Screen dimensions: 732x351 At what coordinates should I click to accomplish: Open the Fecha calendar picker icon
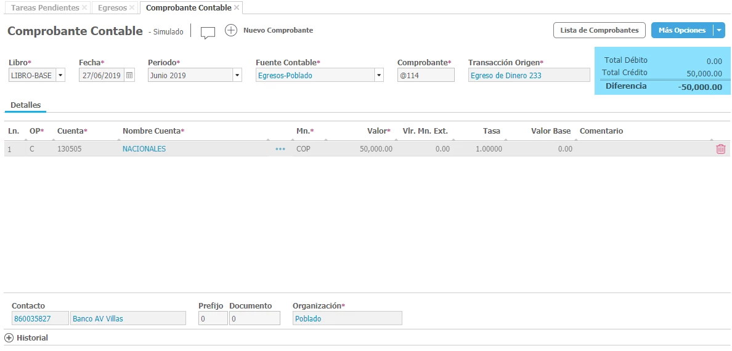coord(129,75)
